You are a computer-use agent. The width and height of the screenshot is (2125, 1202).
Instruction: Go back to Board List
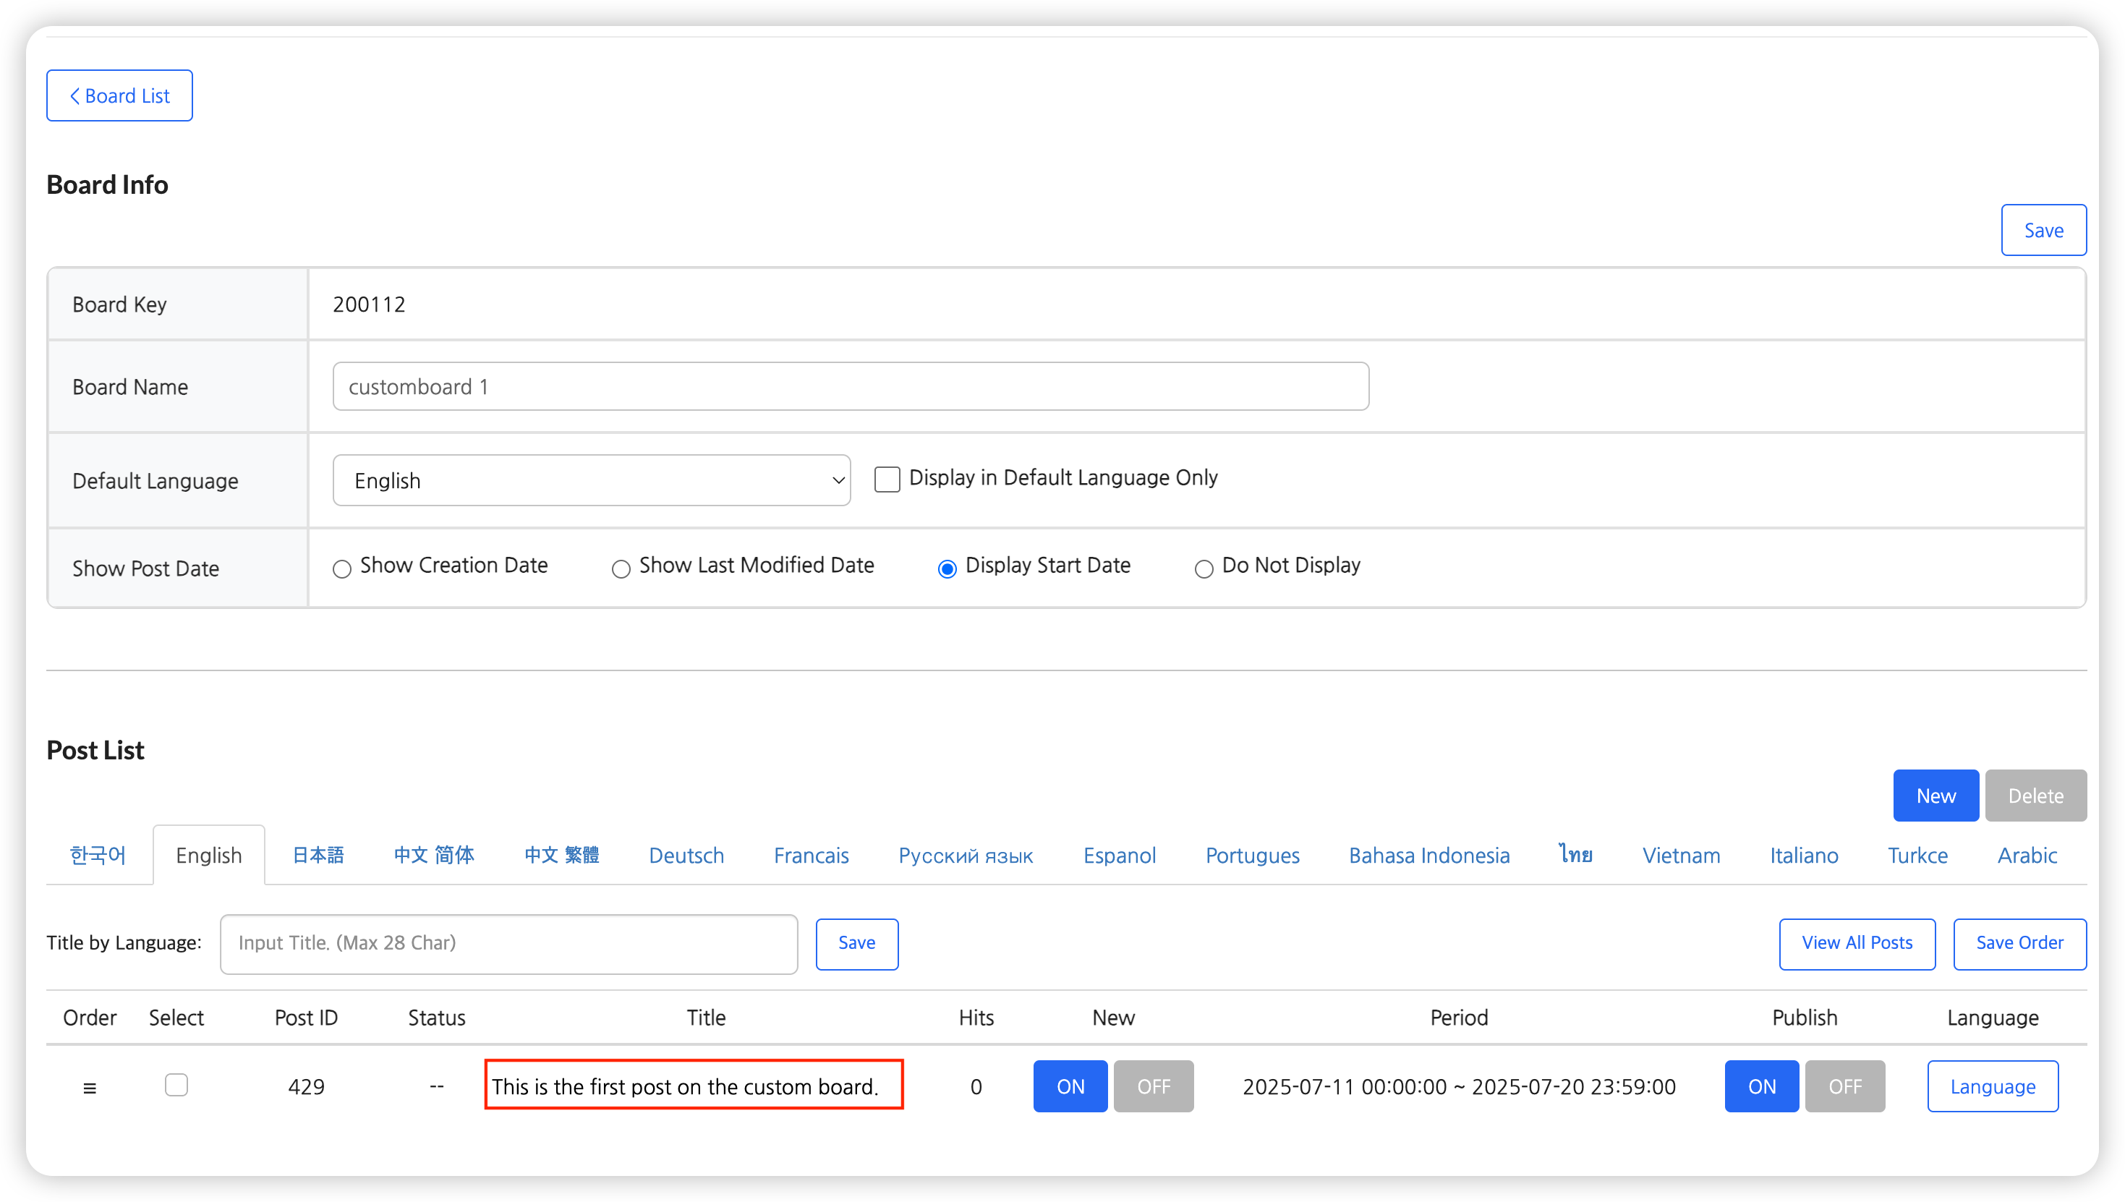(119, 95)
